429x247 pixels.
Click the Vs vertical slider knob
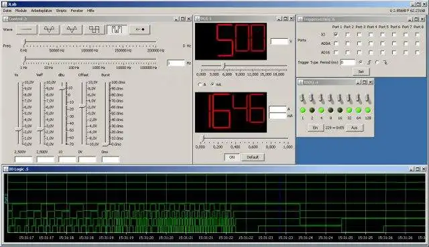click(x=18, y=130)
